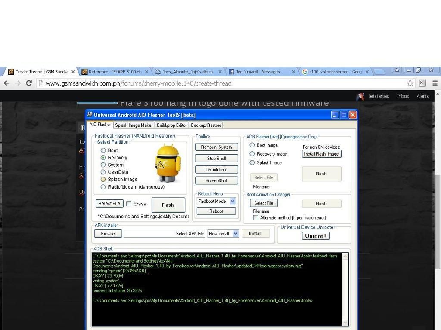Click the browser page vertical scrollbar

[x=438, y=215]
